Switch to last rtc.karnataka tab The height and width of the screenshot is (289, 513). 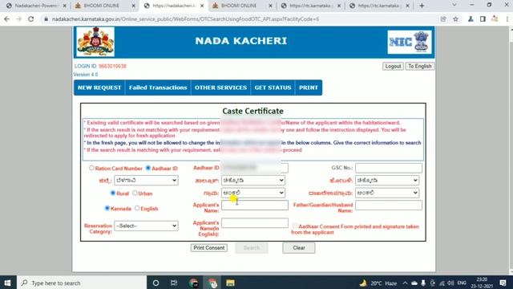(378, 6)
